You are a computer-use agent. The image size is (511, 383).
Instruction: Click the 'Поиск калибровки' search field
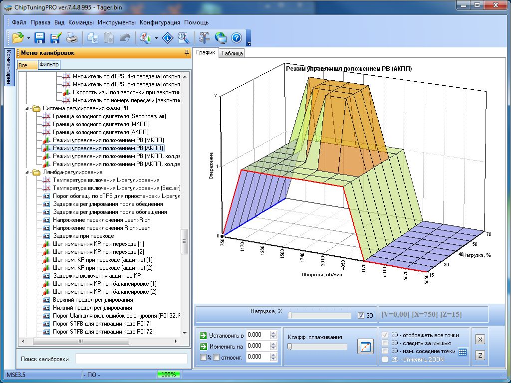[x=131, y=359]
